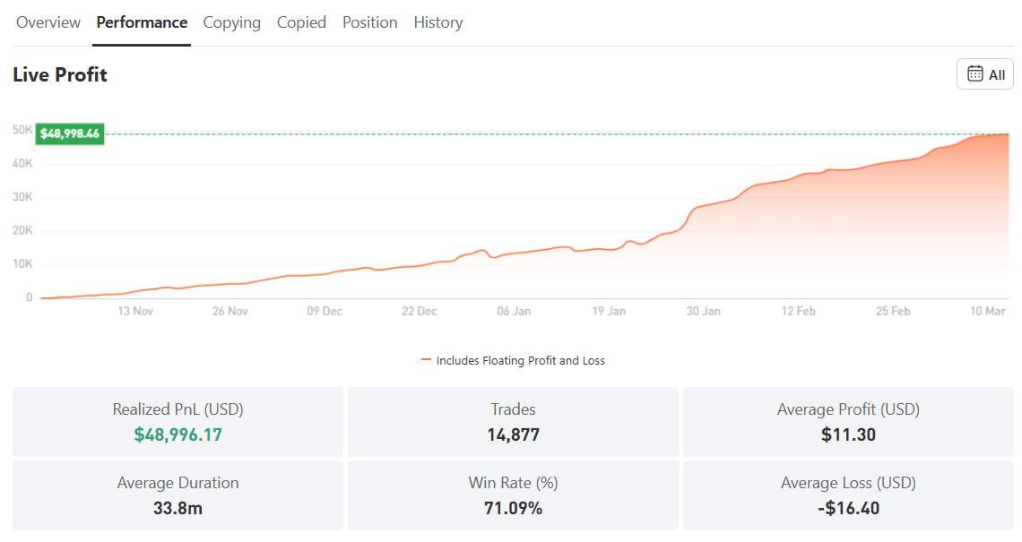The height and width of the screenshot is (542, 1022).
Task: Select the Copying tab
Action: coord(231,22)
